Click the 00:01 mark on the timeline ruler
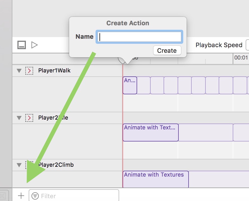 pyautogui.click(x=241, y=58)
